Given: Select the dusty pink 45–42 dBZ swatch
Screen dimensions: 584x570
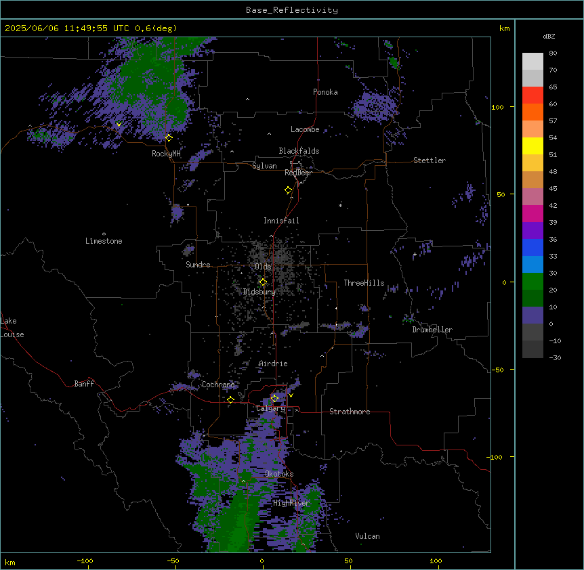Looking at the screenshot, I should pyautogui.click(x=533, y=197).
